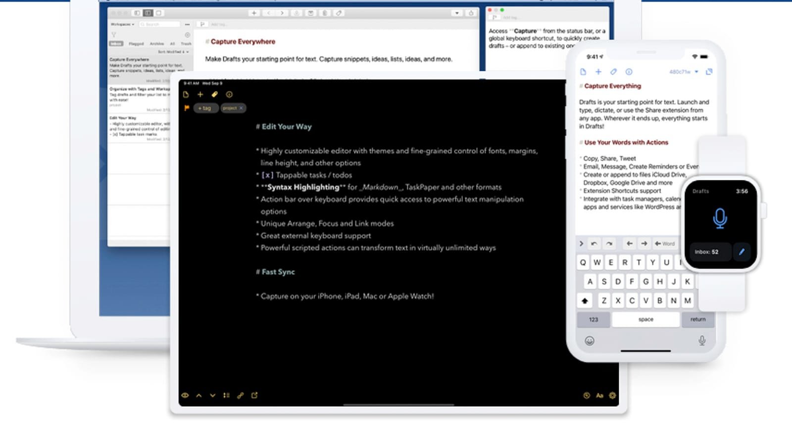Click the yellow tag icon in iPad toolbar

pos(214,94)
